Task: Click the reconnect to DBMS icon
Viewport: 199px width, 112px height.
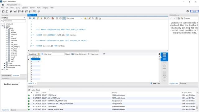Action: (39, 11)
